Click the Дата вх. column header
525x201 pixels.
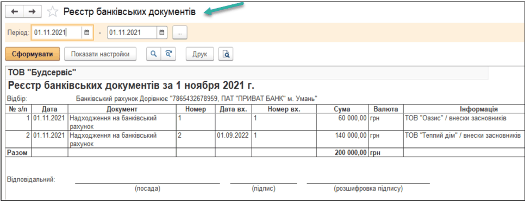click(233, 109)
